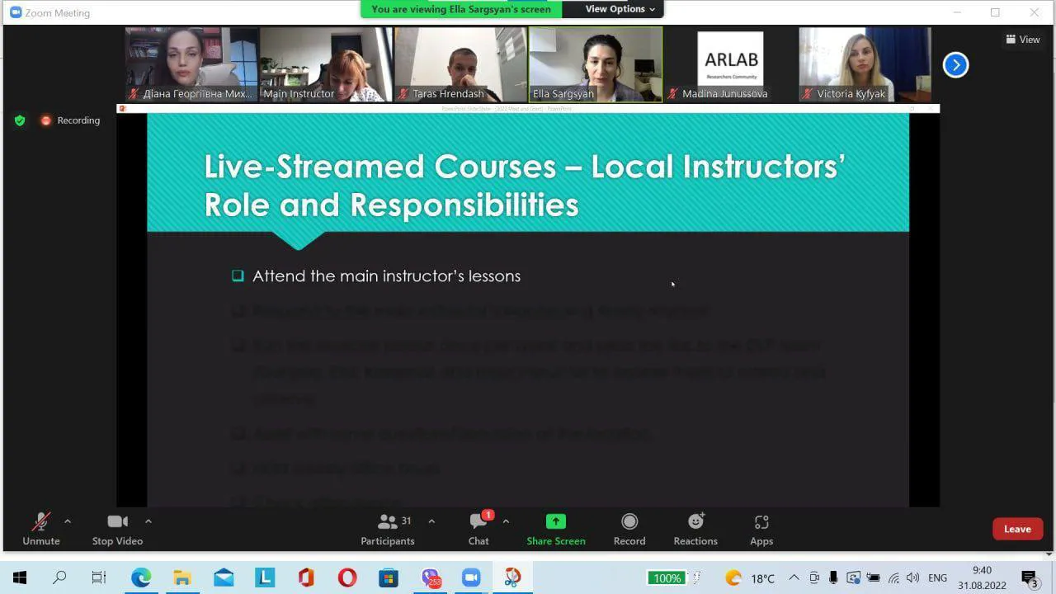
Task: Open the Apps panel
Action: tap(761, 529)
